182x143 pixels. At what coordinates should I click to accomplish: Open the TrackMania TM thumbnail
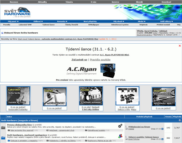pos(127,96)
